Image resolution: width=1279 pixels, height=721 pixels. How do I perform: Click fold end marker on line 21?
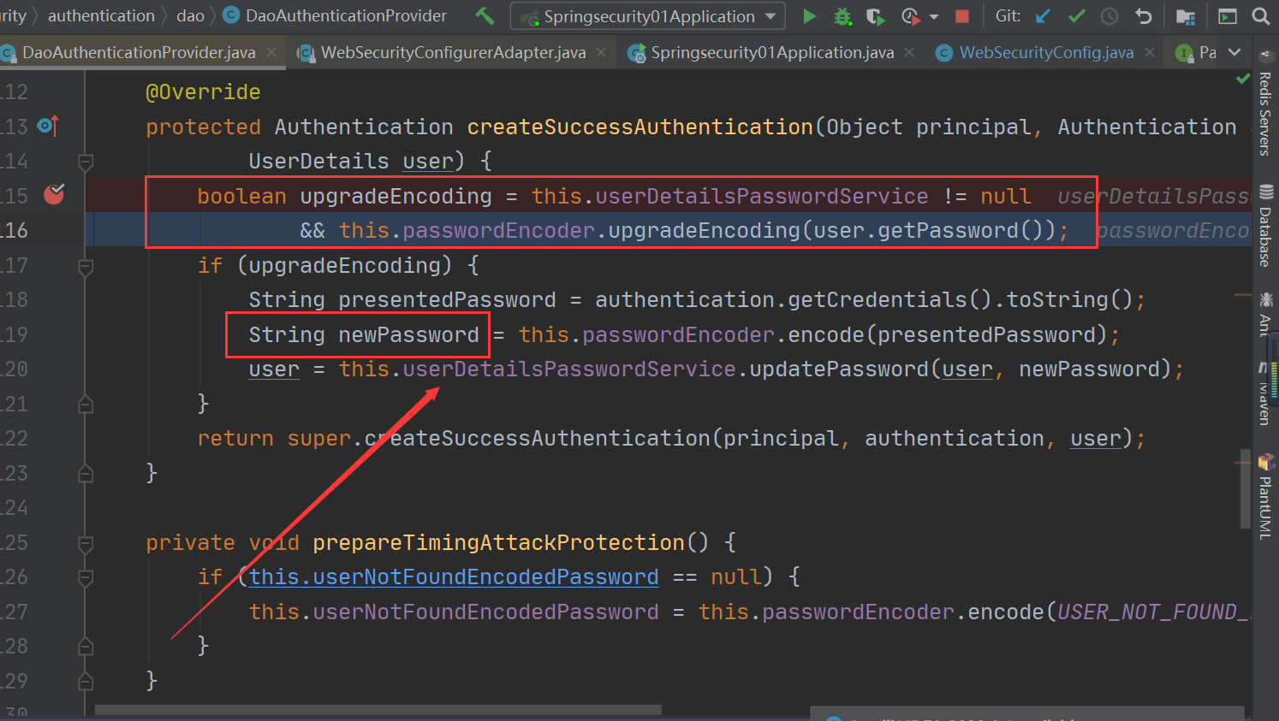86,404
